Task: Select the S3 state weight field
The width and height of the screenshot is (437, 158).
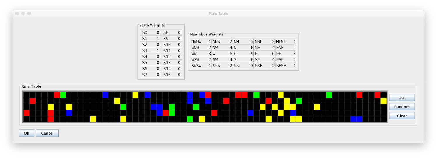Action: [x=150, y=50]
